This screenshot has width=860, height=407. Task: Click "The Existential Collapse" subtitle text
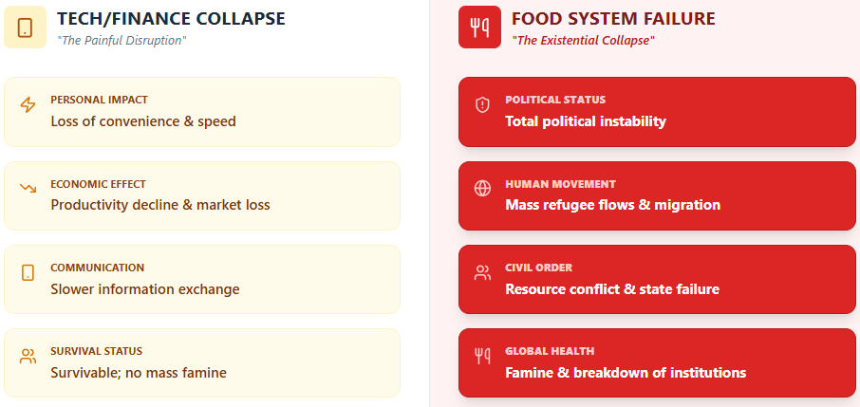tap(583, 41)
